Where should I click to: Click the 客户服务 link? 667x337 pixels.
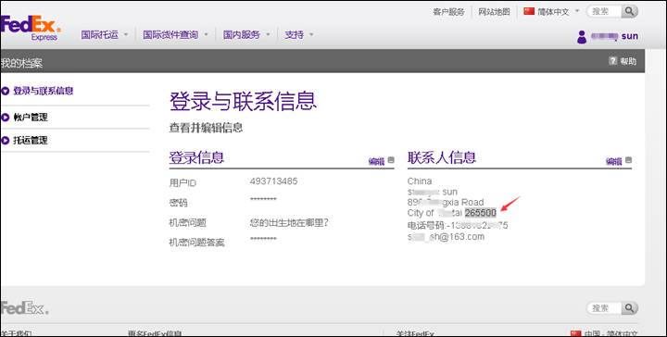448,12
